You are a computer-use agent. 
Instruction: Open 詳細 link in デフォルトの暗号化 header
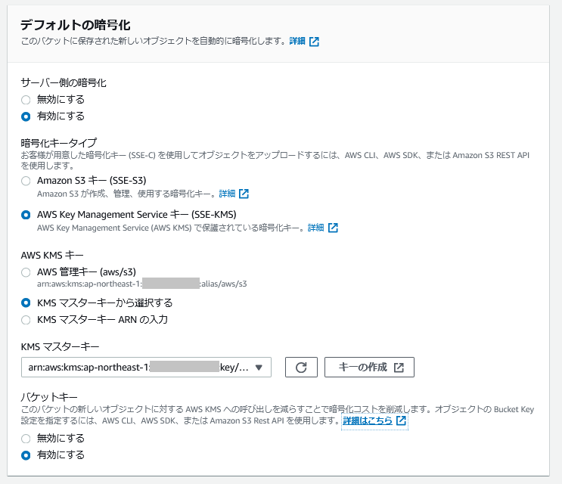point(297,41)
